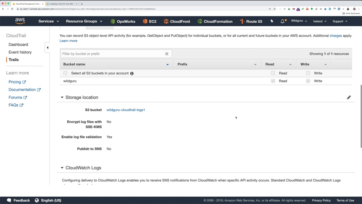
Task: Clear the bucket filter with X icon
Action: click(x=167, y=54)
